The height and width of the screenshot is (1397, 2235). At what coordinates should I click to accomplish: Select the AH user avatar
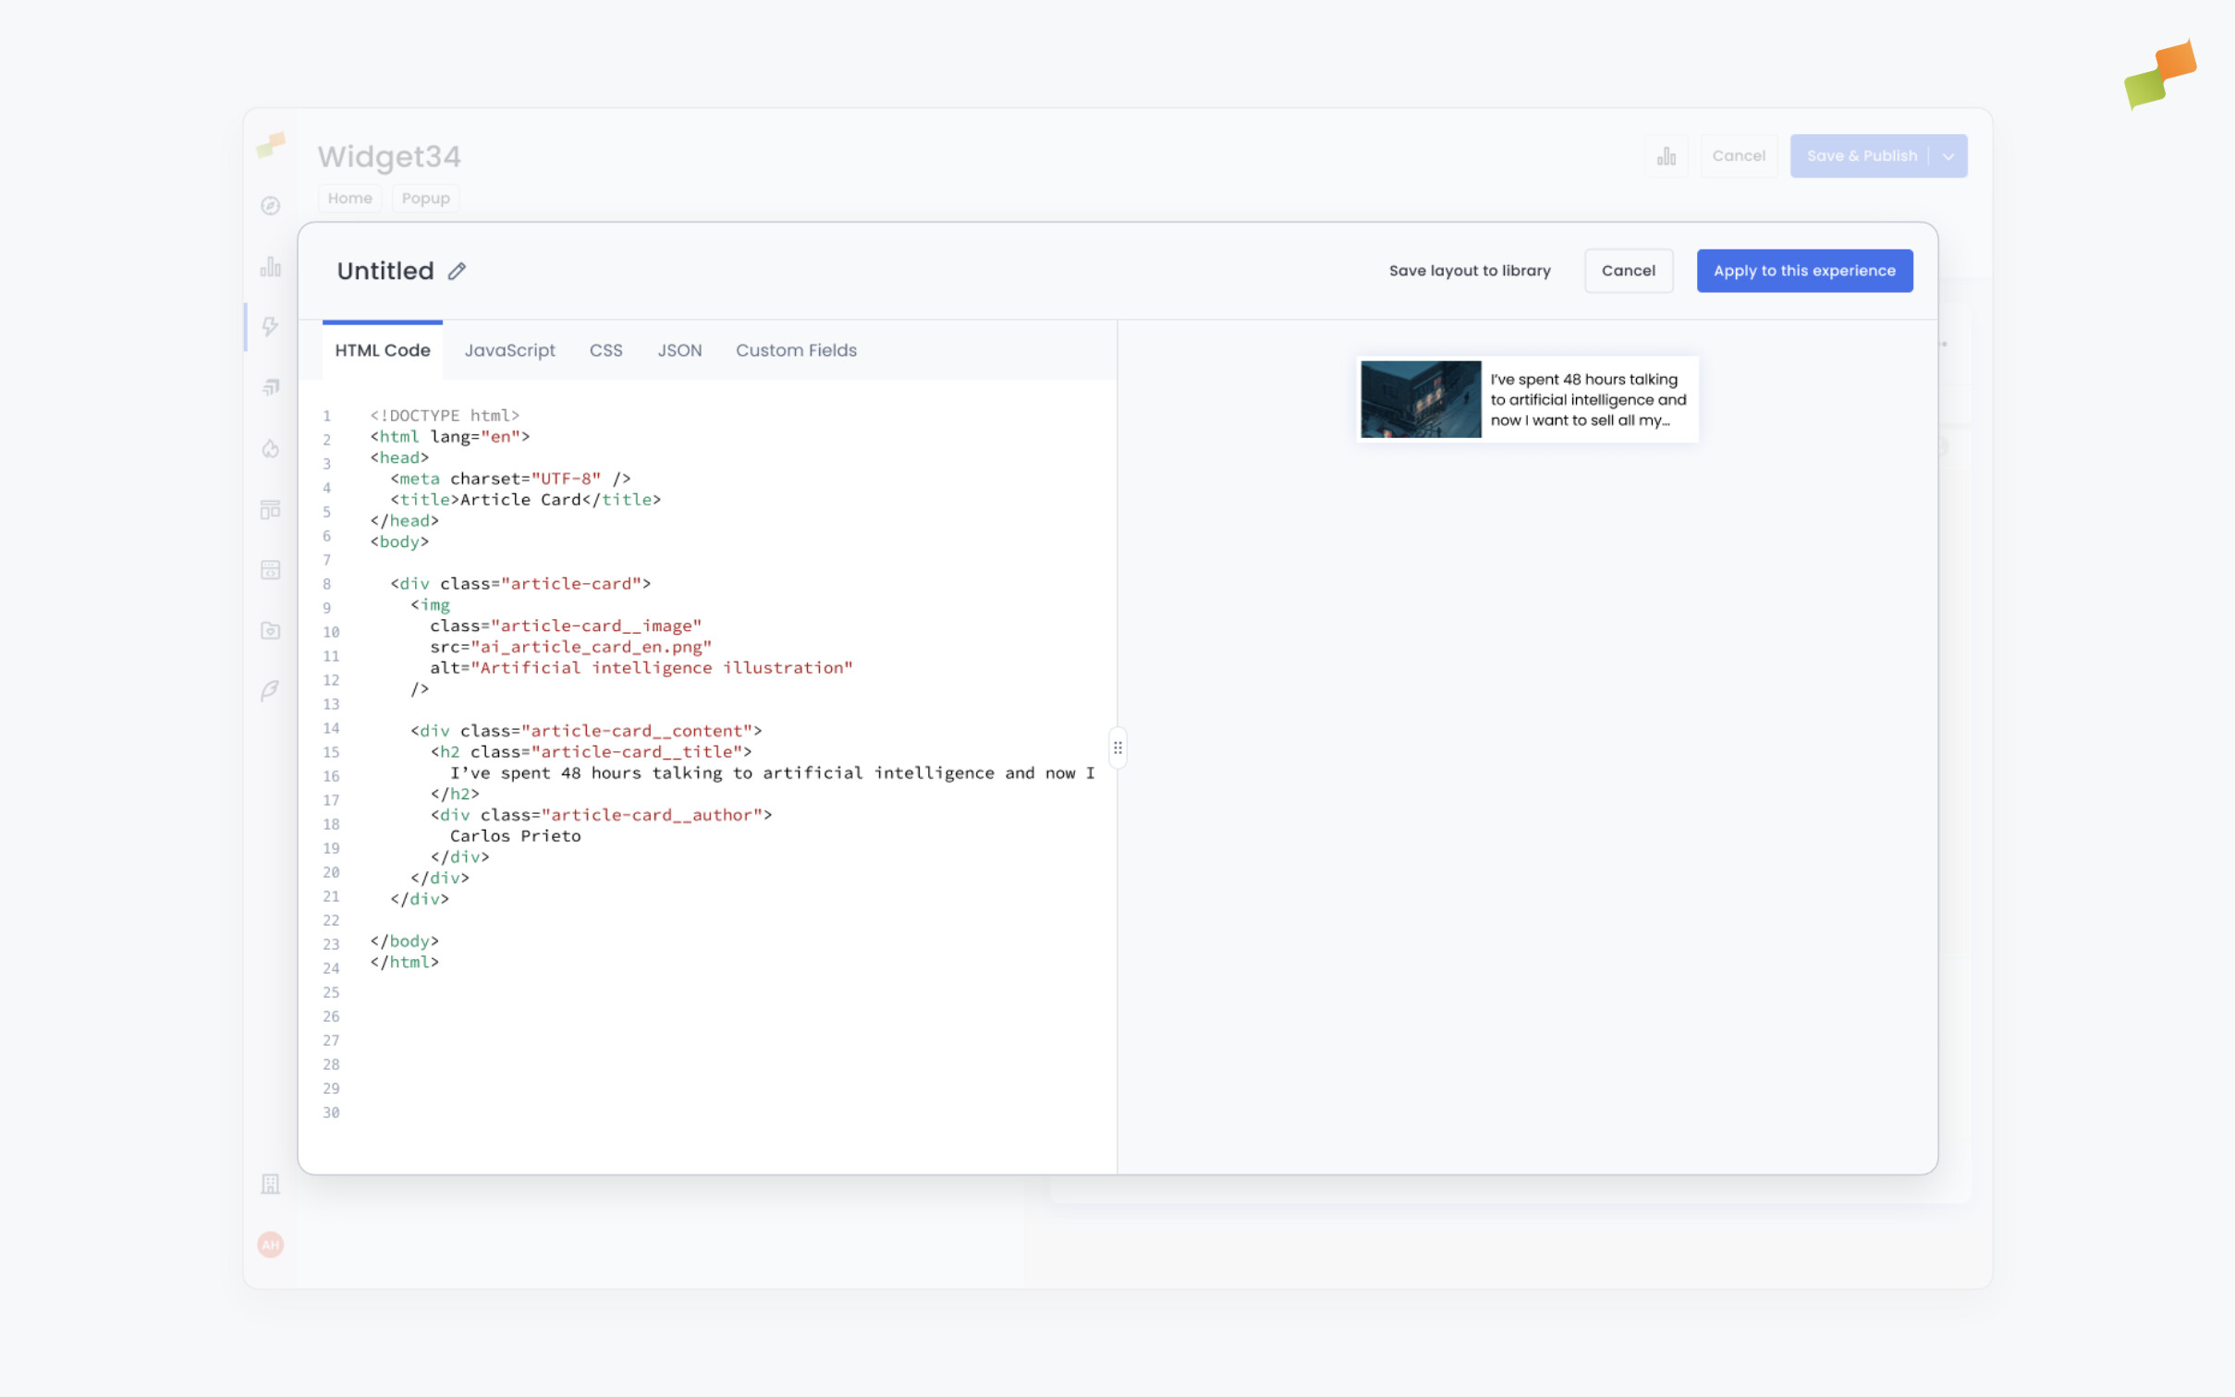click(270, 1245)
